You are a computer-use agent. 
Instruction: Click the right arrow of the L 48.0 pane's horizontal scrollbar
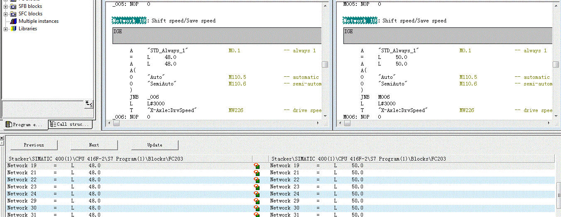coord(319,123)
